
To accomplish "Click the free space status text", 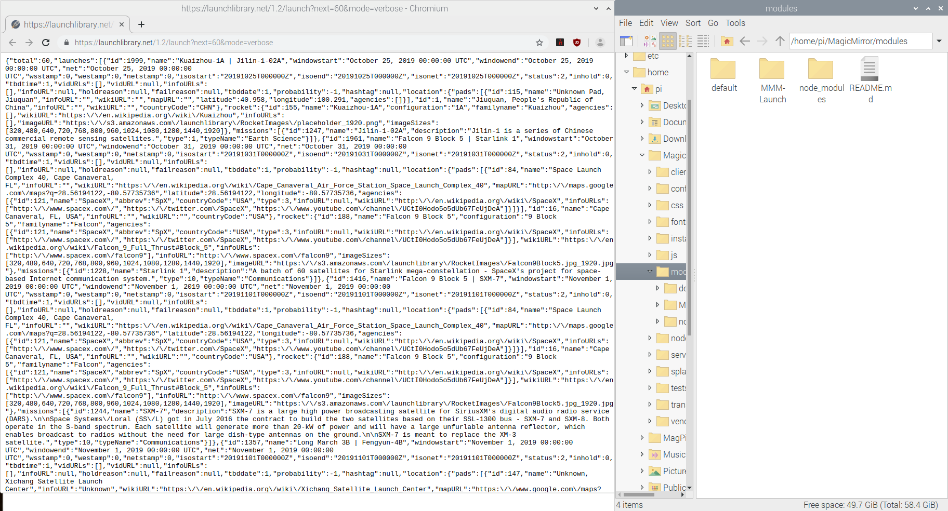I will click(x=871, y=505).
